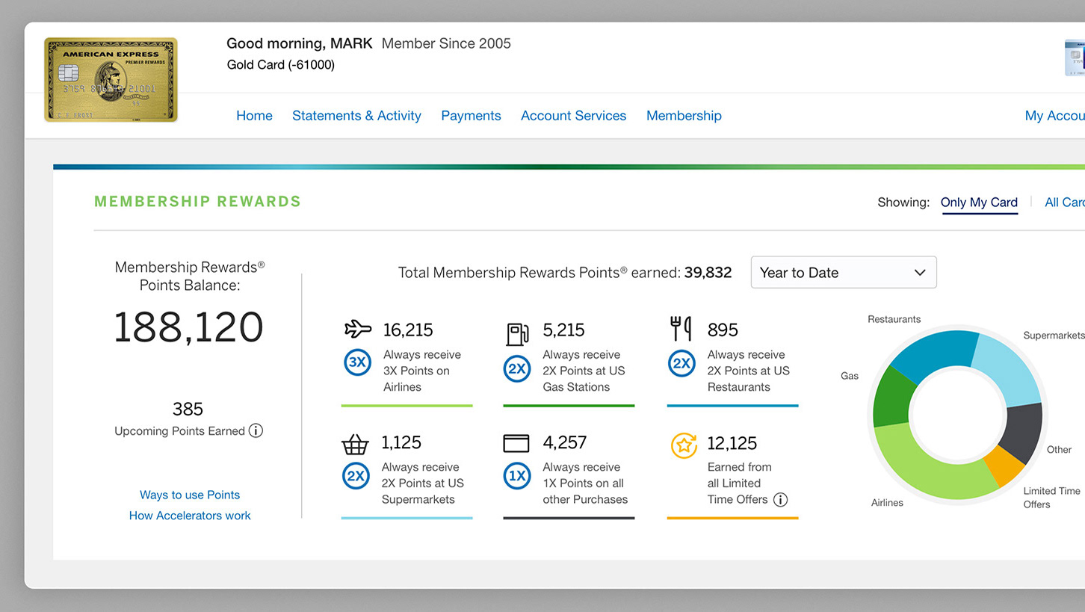Click the 895 Restaurants points value
This screenshot has width=1085, height=612.
point(723,330)
